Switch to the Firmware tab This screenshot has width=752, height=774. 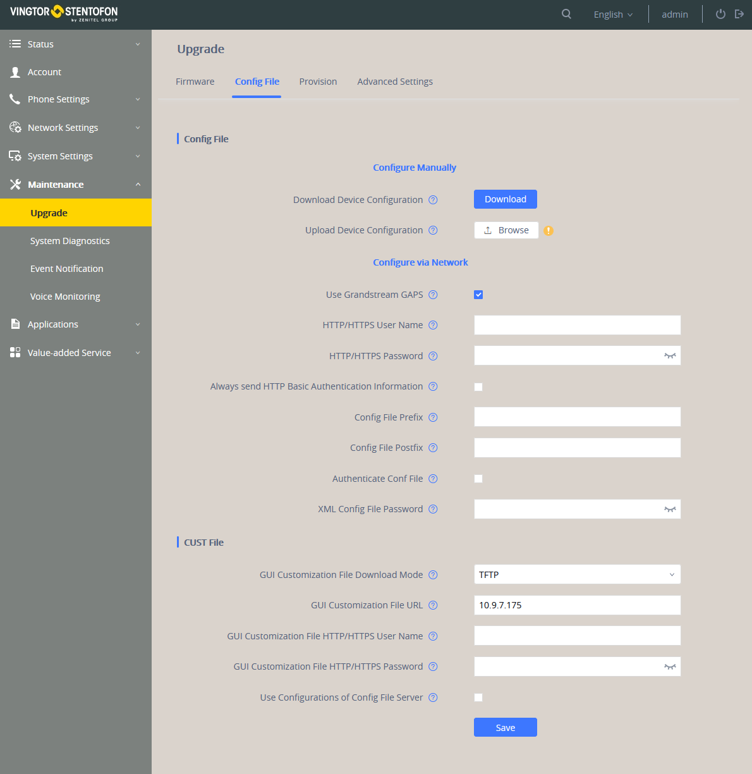(195, 82)
